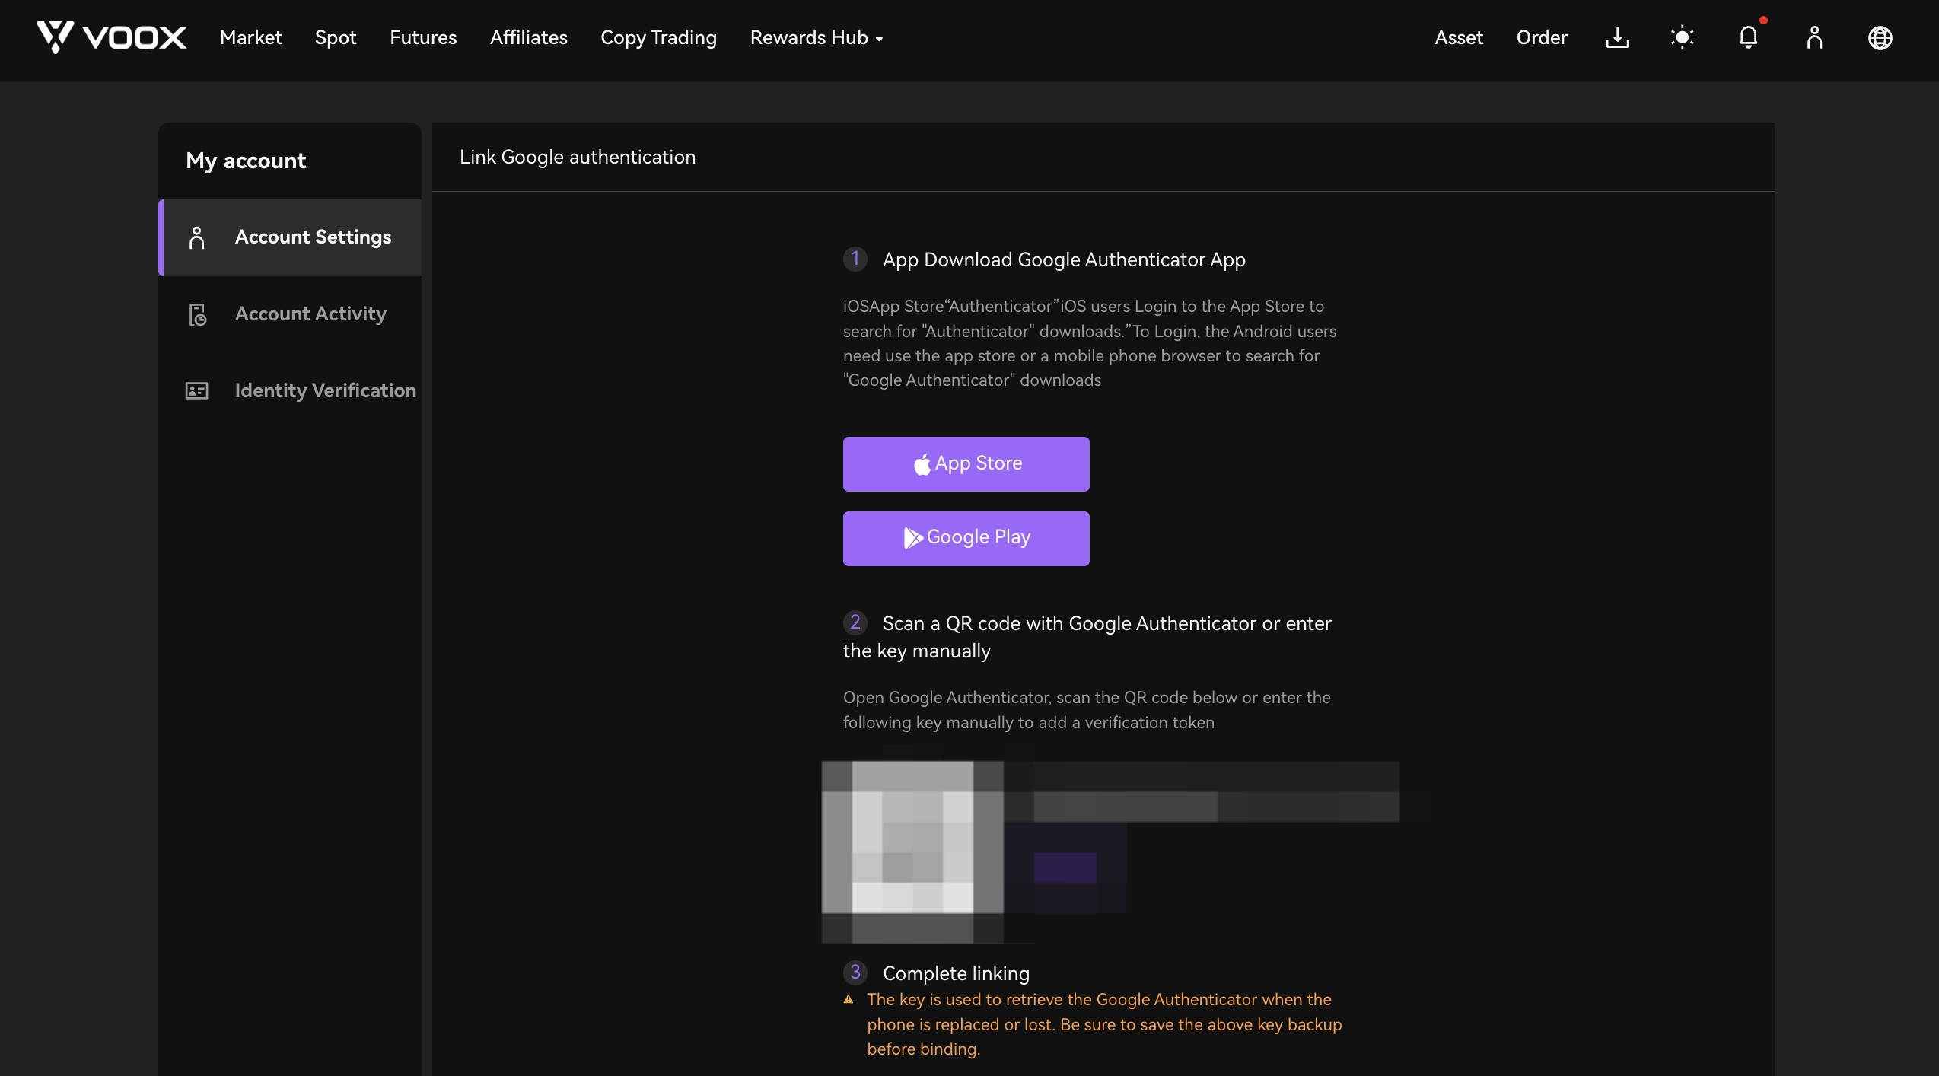Select Identity Verification in sidebar
This screenshot has height=1076, width=1939.
290,391
